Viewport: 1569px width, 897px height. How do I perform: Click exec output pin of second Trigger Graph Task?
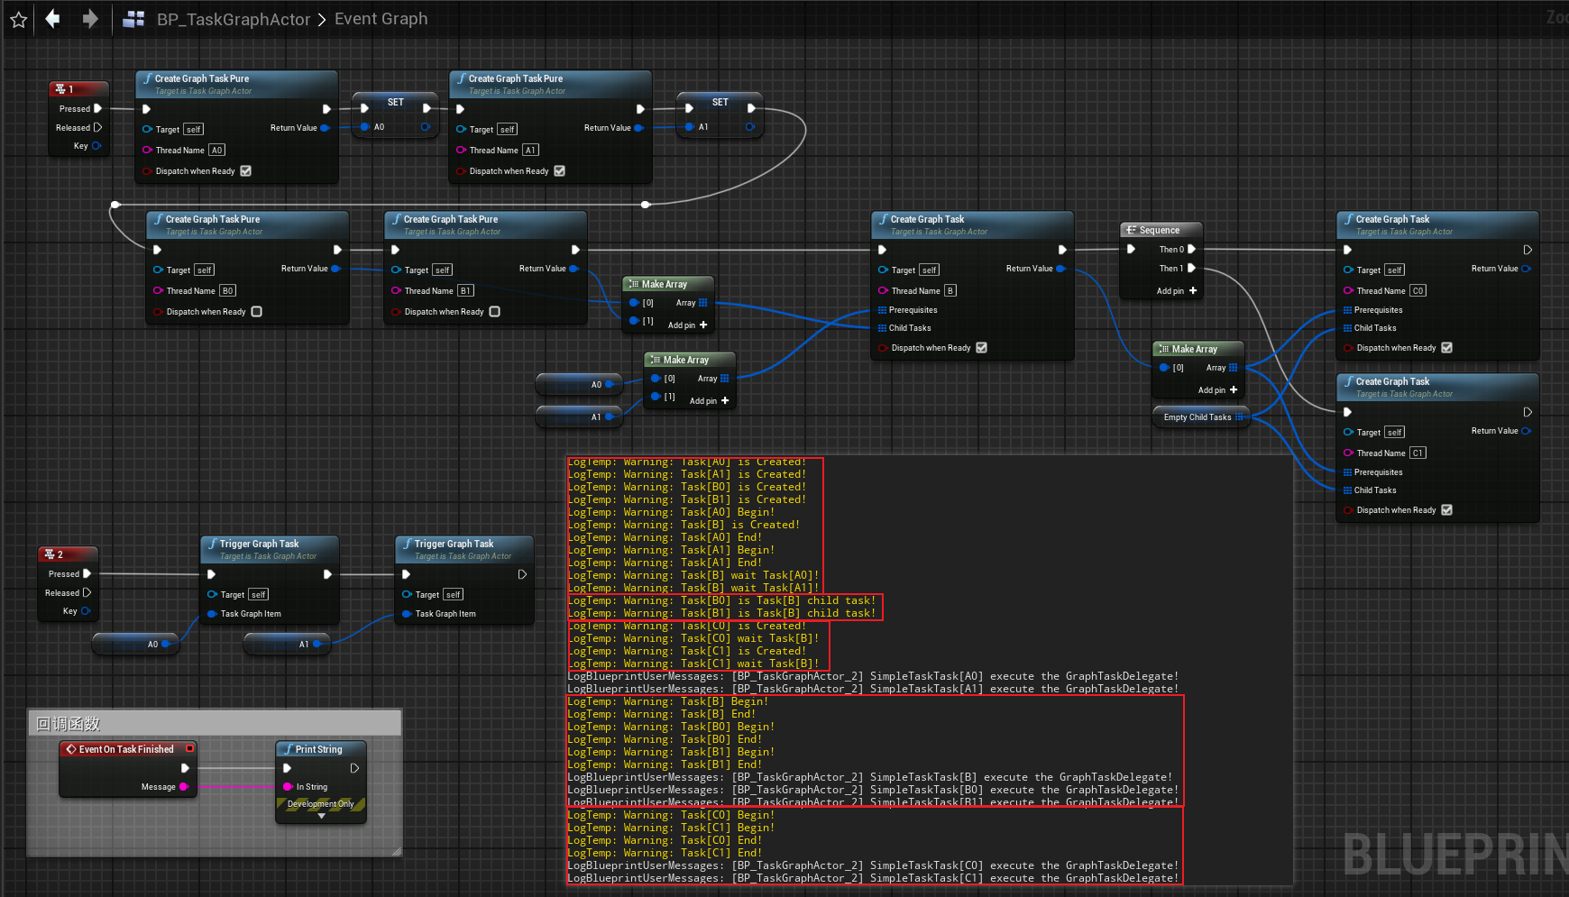coord(522,575)
